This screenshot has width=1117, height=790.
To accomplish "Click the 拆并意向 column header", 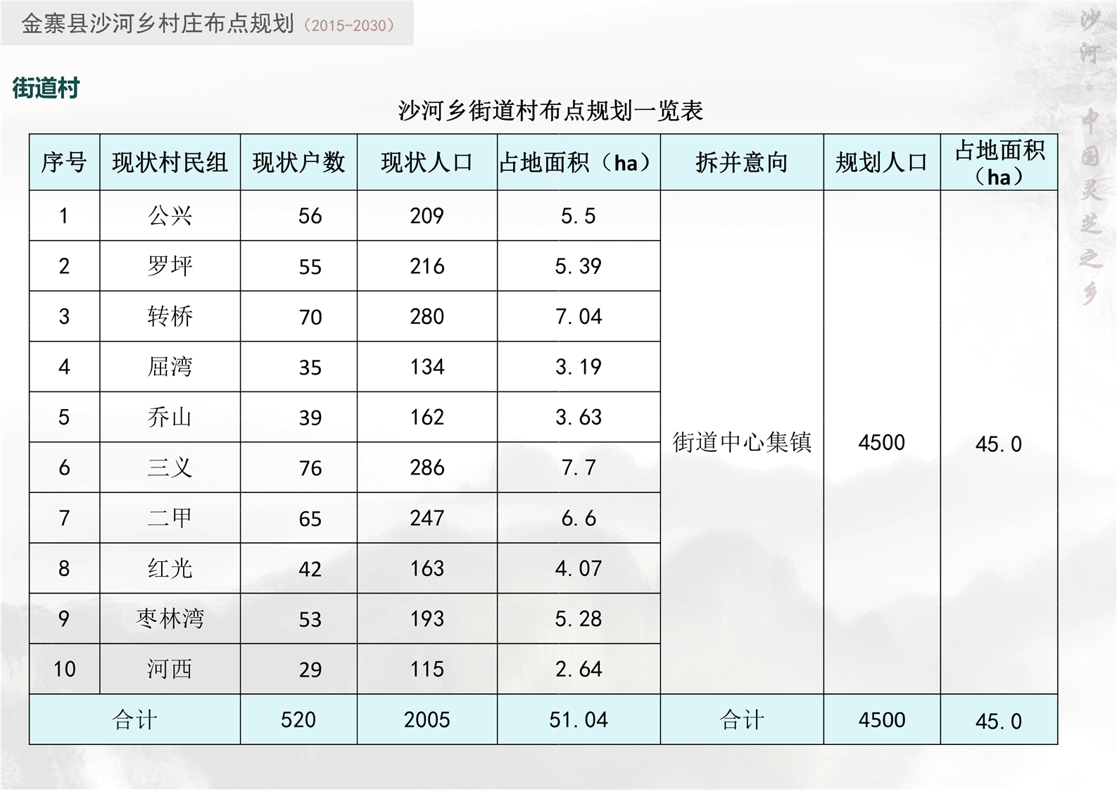I will (742, 163).
